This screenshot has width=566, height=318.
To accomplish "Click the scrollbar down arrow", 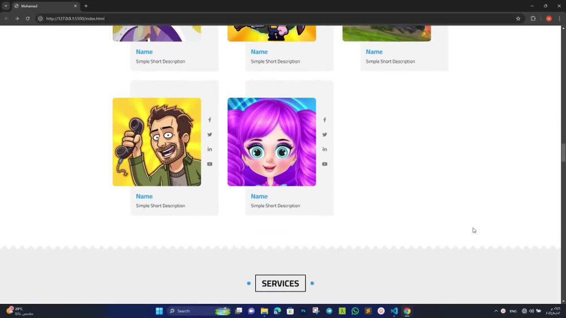I will pyautogui.click(x=563, y=301).
